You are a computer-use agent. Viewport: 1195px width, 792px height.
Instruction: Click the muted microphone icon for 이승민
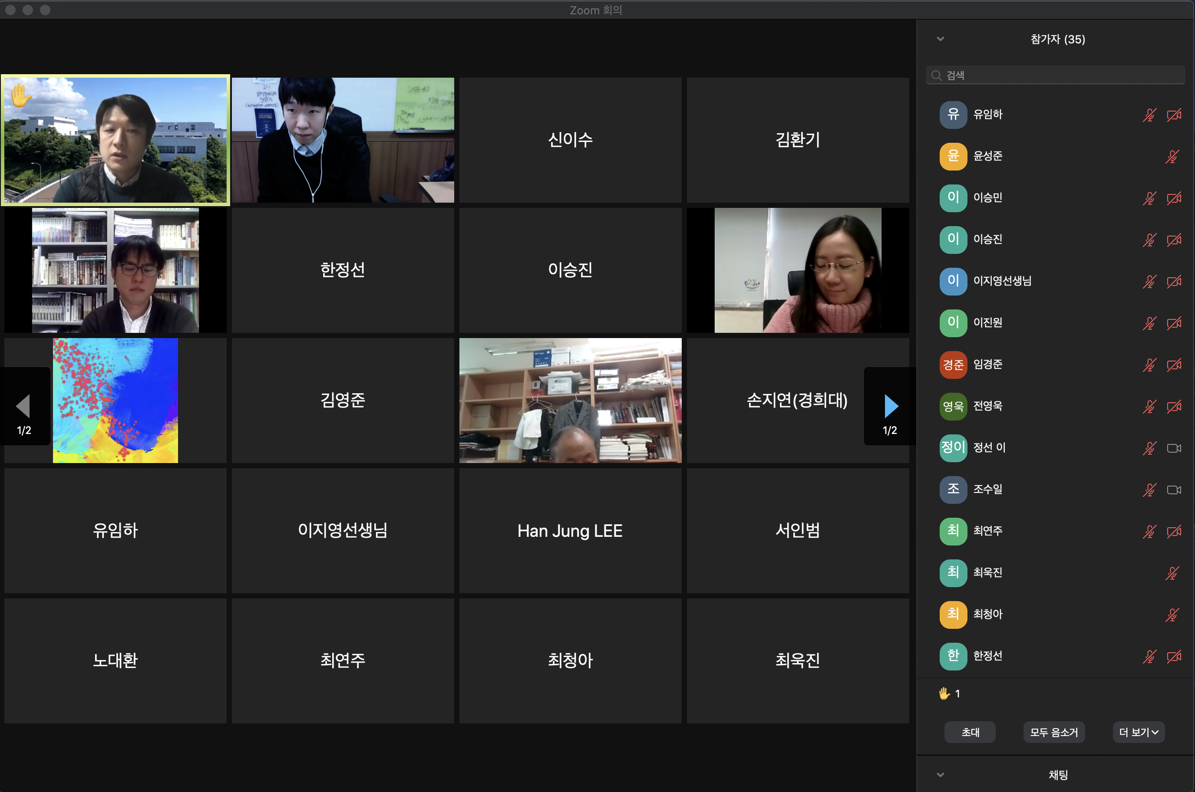(1149, 198)
